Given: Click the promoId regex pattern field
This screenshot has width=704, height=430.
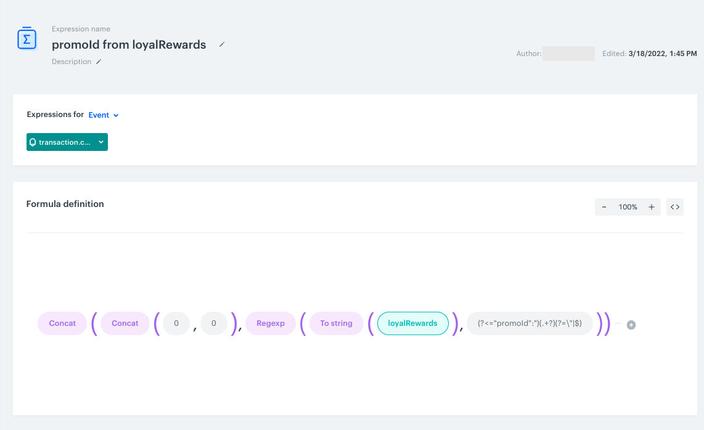Looking at the screenshot, I should [529, 323].
